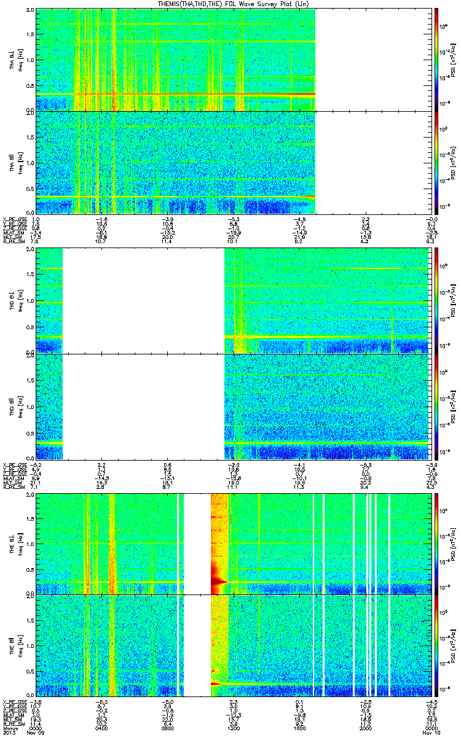The image size is (461, 737).
Task: Click the 1600 time tick label at the bottom
Action: pyautogui.click(x=299, y=728)
